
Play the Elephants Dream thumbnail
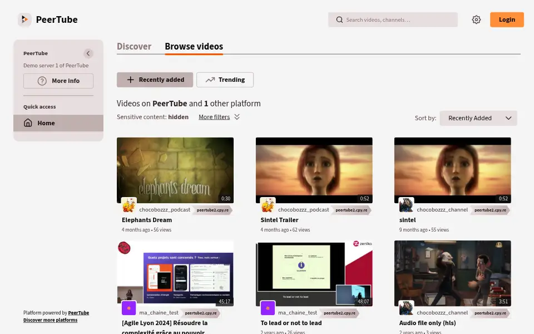[175, 170]
